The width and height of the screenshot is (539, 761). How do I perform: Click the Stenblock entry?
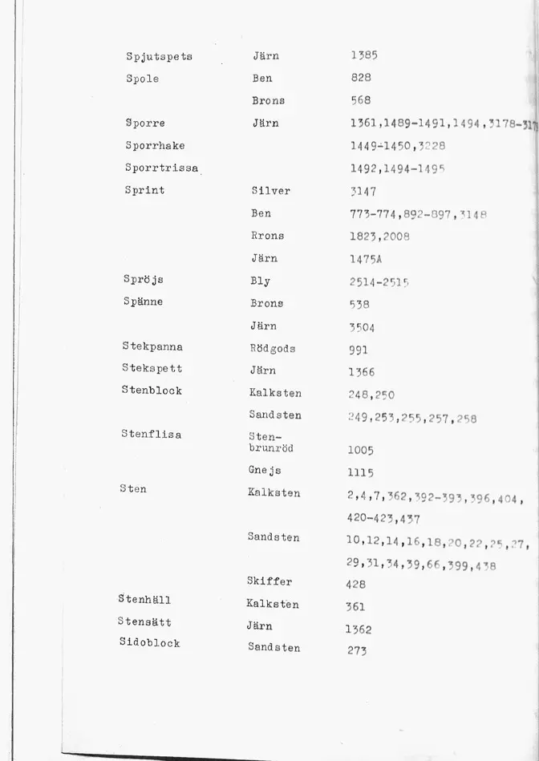click(152, 391)
